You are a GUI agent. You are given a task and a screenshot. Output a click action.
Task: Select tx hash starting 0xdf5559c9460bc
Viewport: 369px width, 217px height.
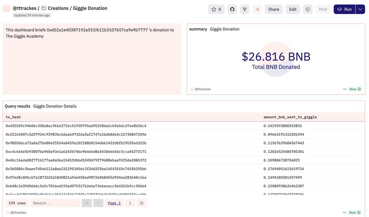pyautogui.click(x=76, y=126)
